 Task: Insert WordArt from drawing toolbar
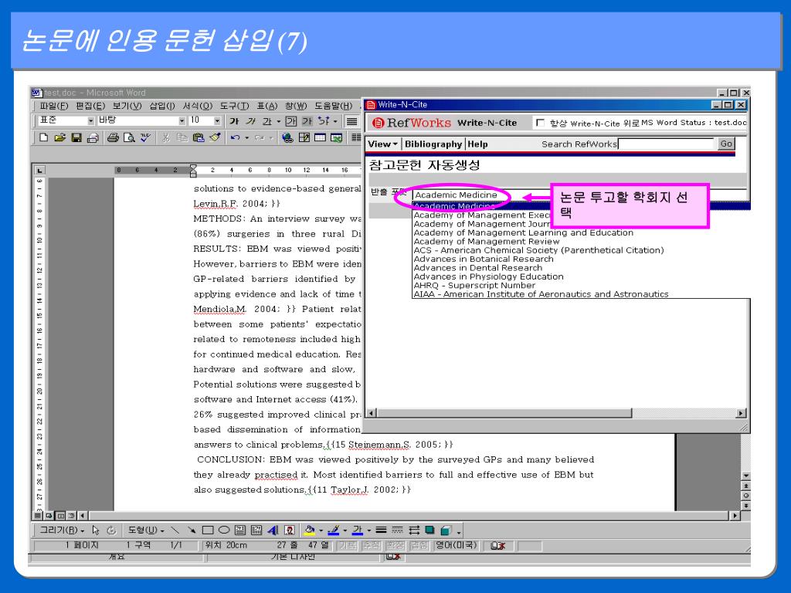(x=273, y=530)
